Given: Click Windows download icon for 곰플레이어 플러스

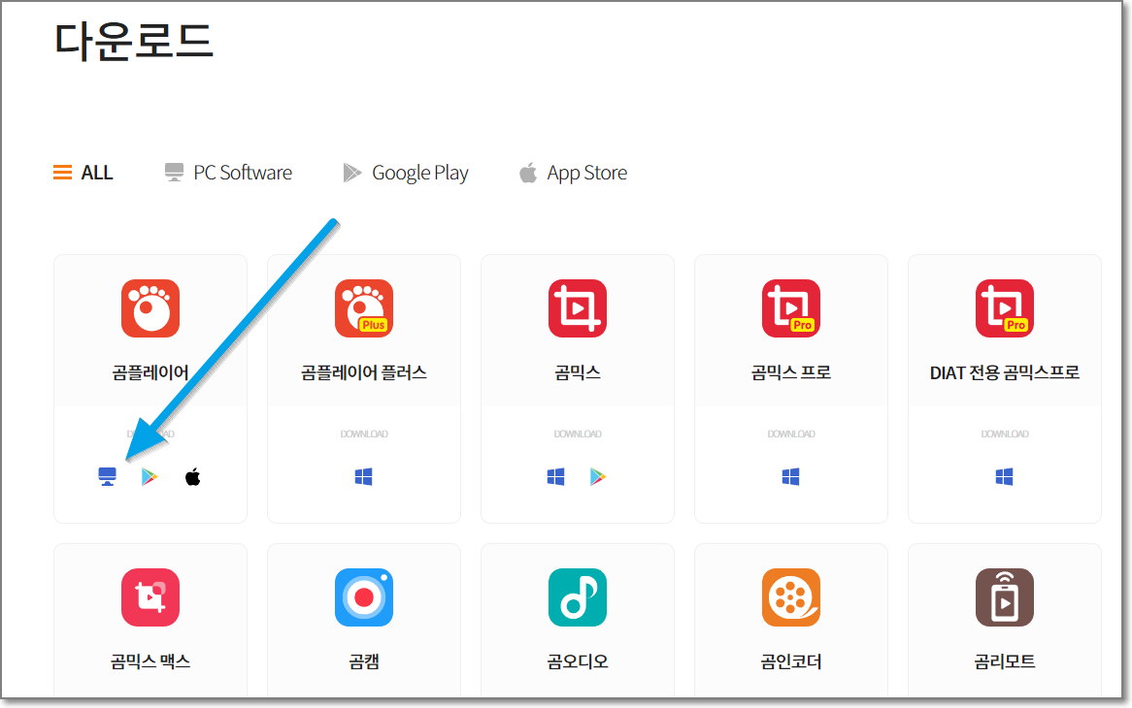Looking at the screenshot, I should coord(364,476).
